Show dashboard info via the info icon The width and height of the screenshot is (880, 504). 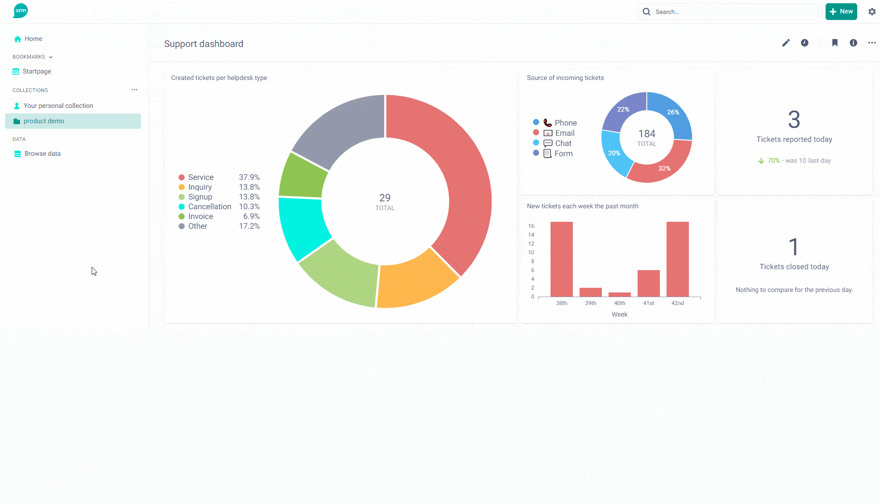click(x=853, y=43)
